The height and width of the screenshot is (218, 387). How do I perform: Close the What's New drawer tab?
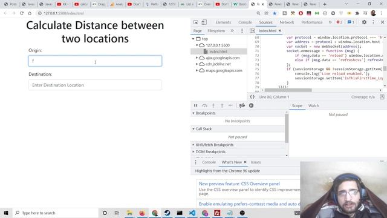click(245, 162)
